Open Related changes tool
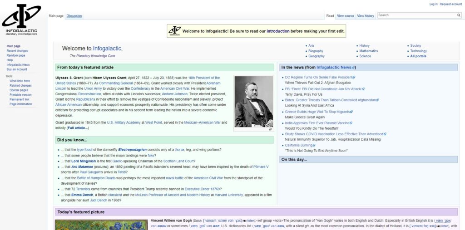This screenshot has height=230, width=465. (20, 86)
